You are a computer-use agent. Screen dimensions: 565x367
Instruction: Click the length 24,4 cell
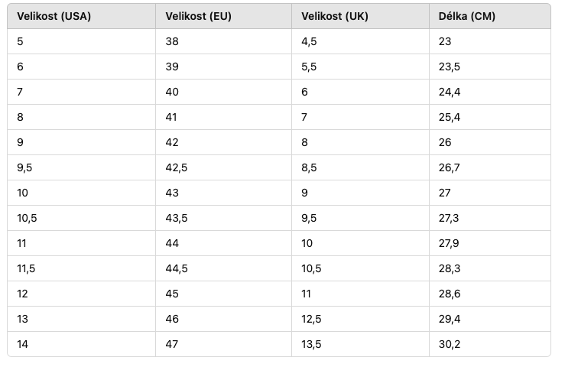pyautogui.click(x=490, y=92)
